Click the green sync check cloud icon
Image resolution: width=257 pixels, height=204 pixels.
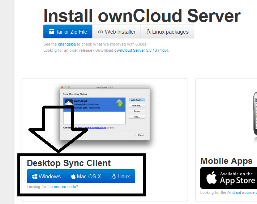tap(120, 103)
